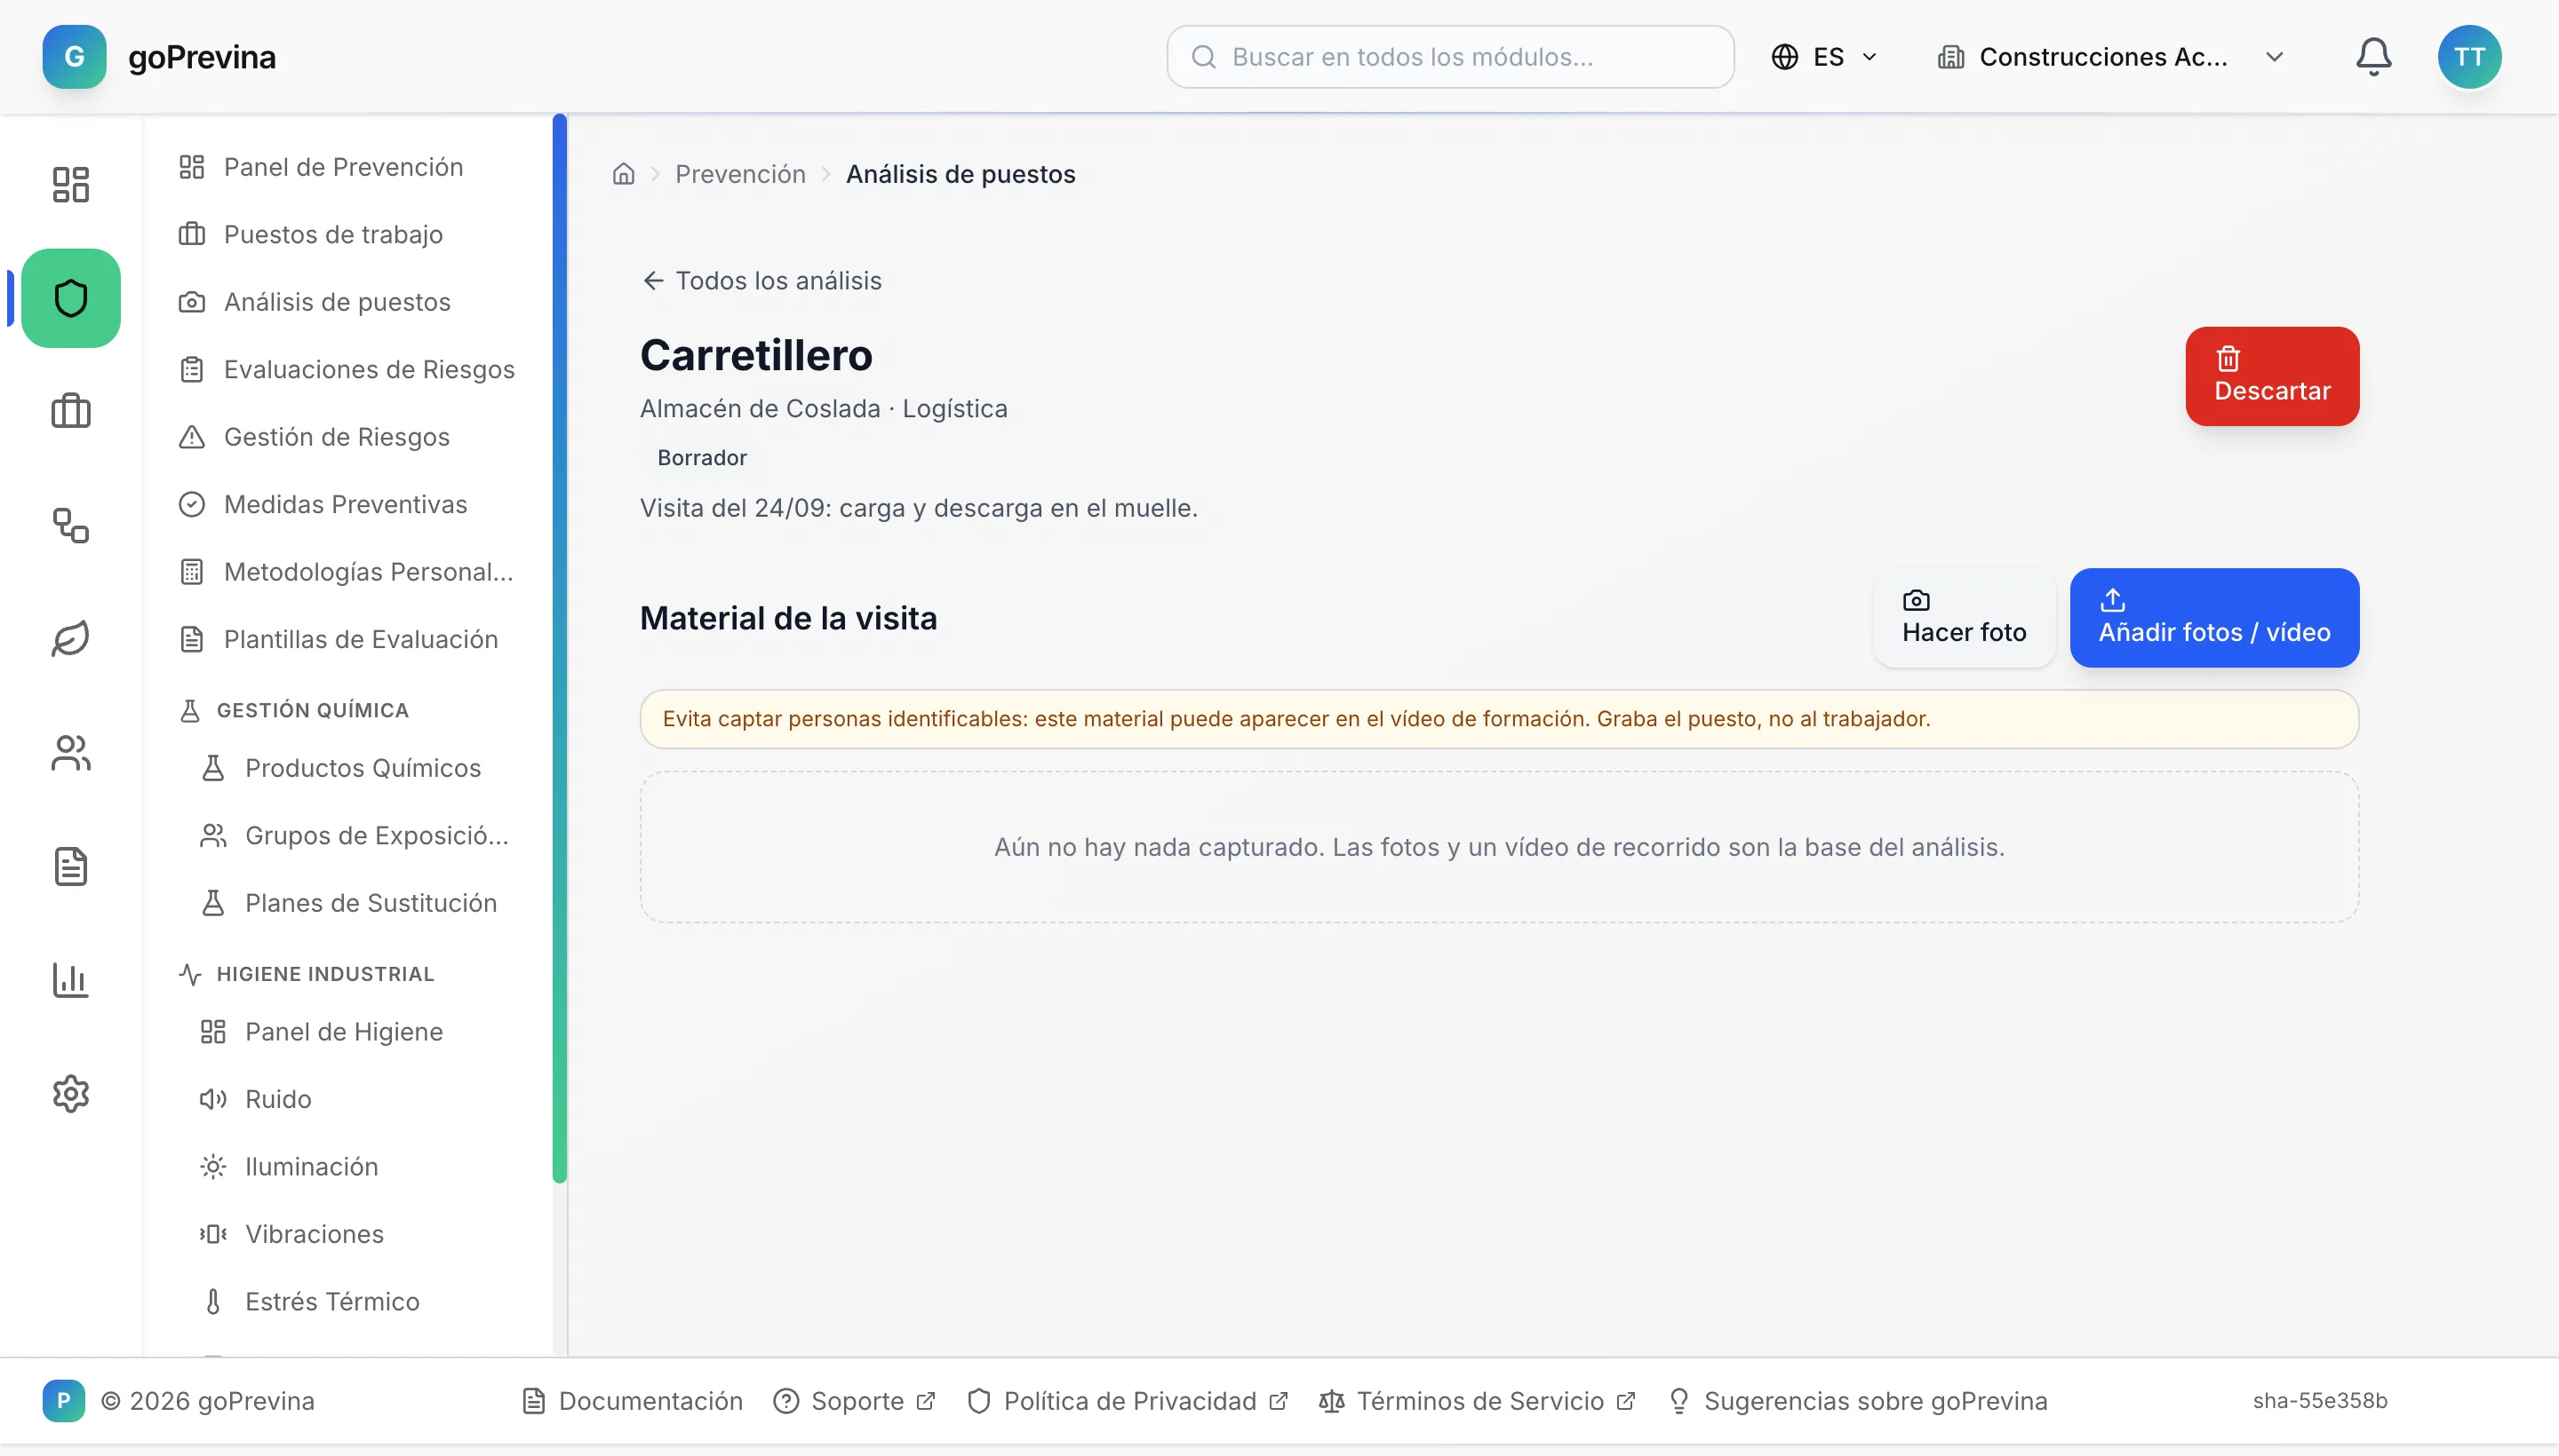Select the shield Prevention module icon

[71, 298]
